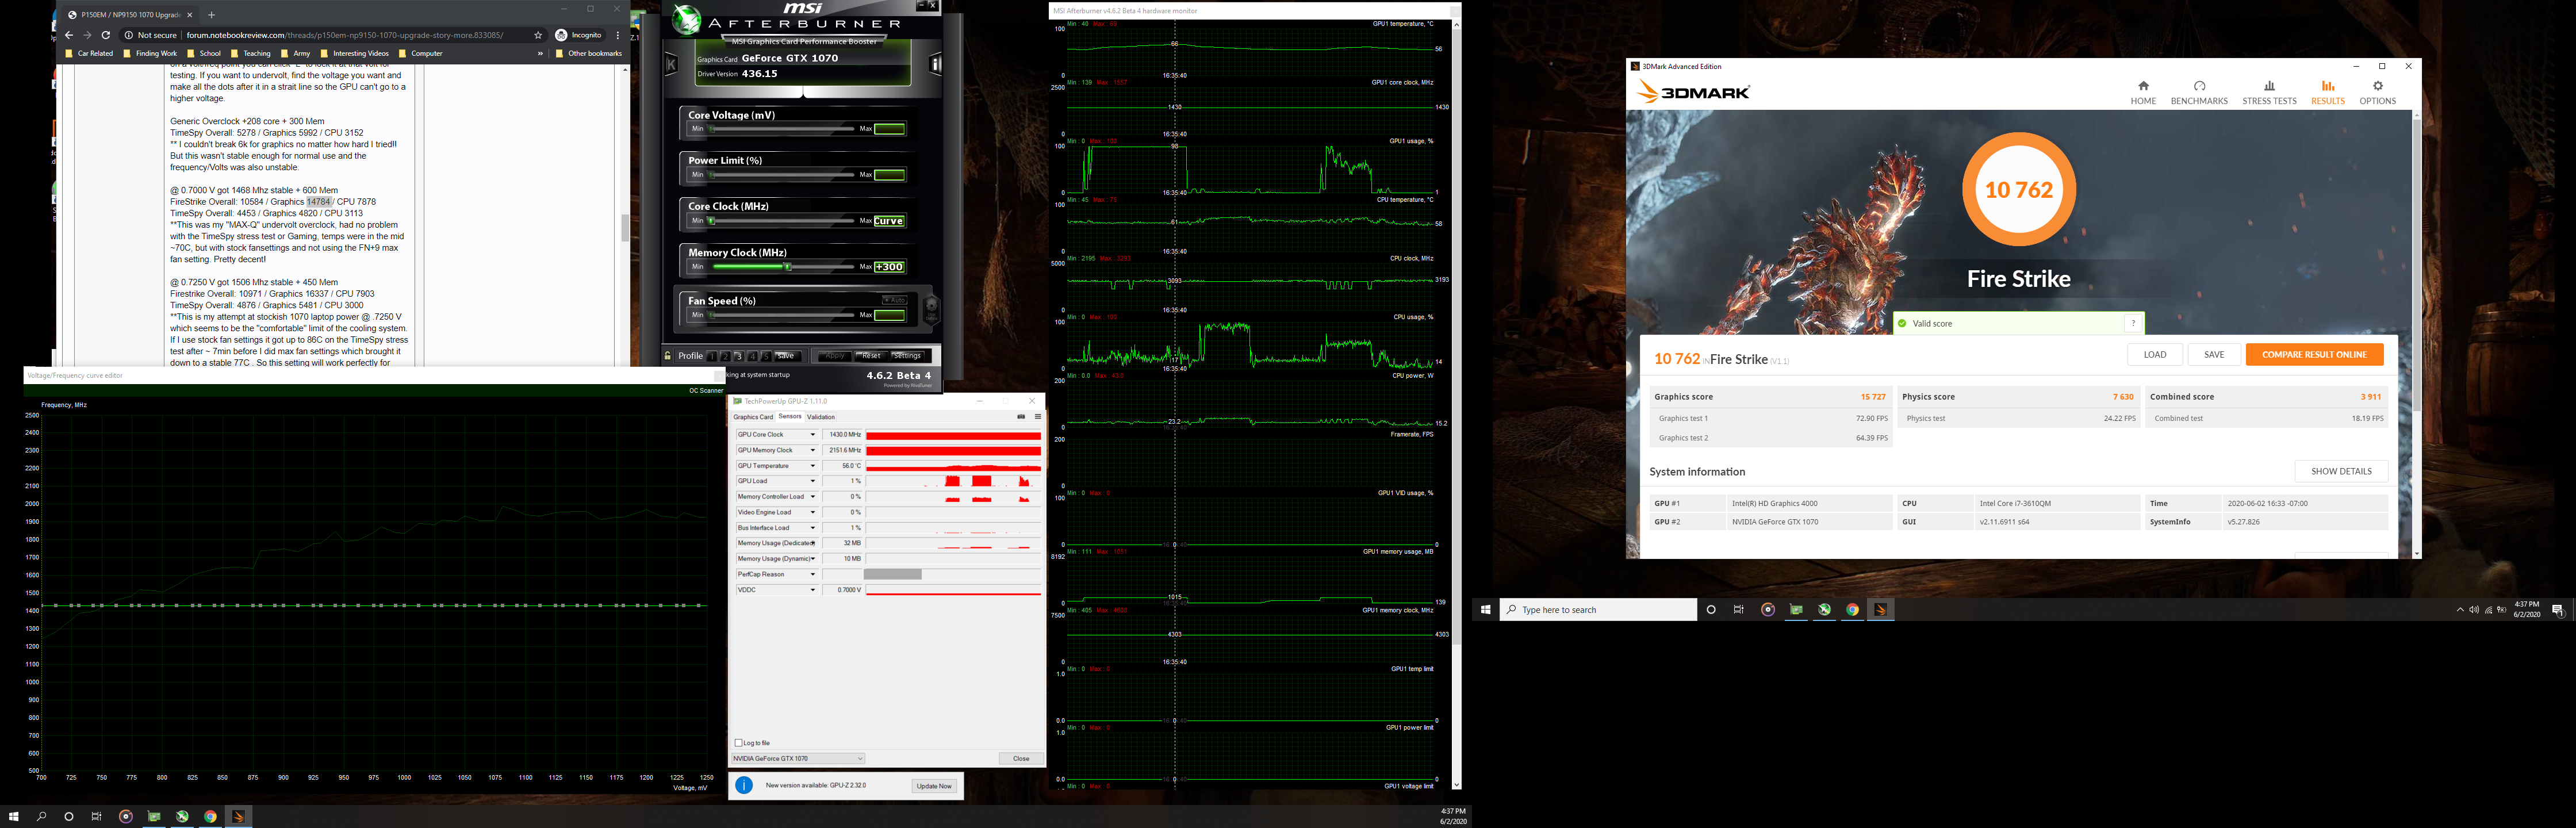Open a new Chrome tab
2576x828 pixels.
point(211,15)
